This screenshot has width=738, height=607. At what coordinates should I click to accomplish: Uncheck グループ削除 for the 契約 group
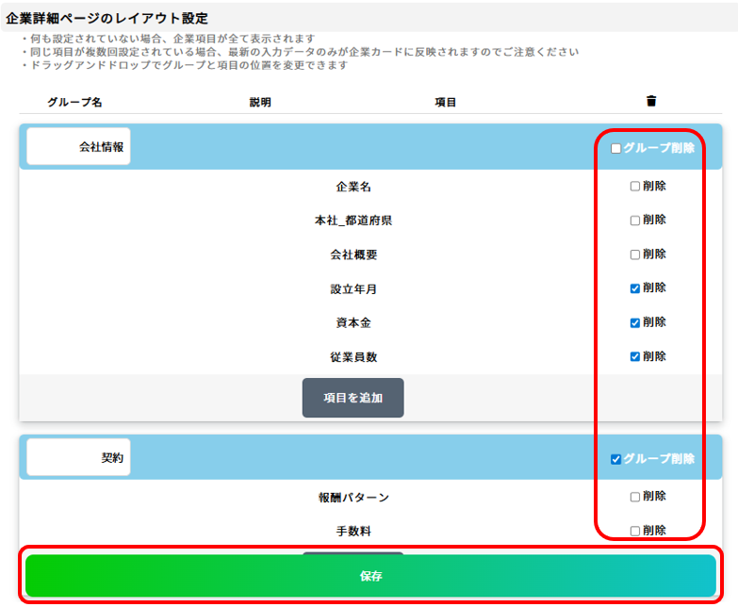pos(616,459)
